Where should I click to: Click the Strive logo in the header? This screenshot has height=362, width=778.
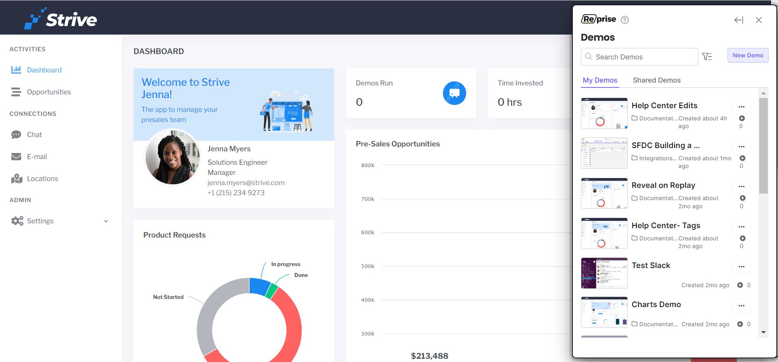click(60, 19)
